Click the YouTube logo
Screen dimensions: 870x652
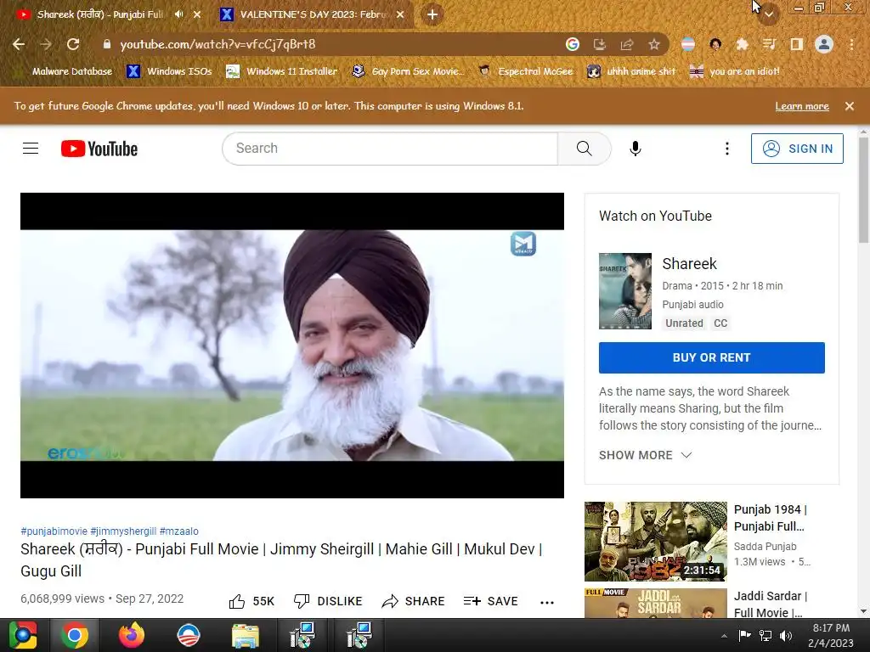point(99,149)
